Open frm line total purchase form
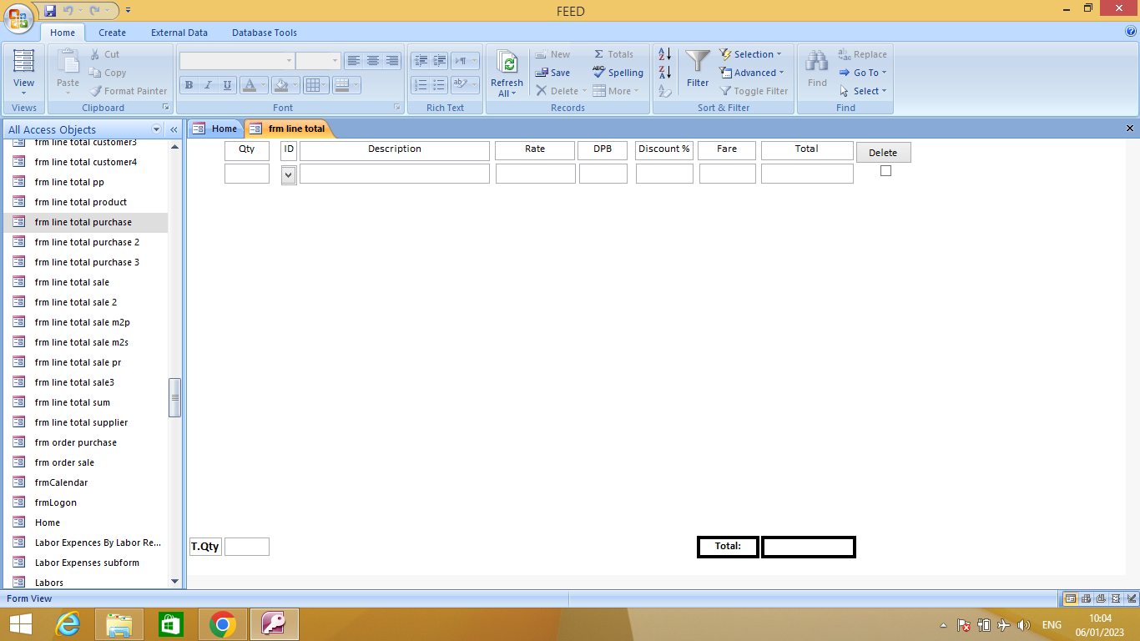The width and height of the screenshot is (1140, 641). tap(83, 222)
